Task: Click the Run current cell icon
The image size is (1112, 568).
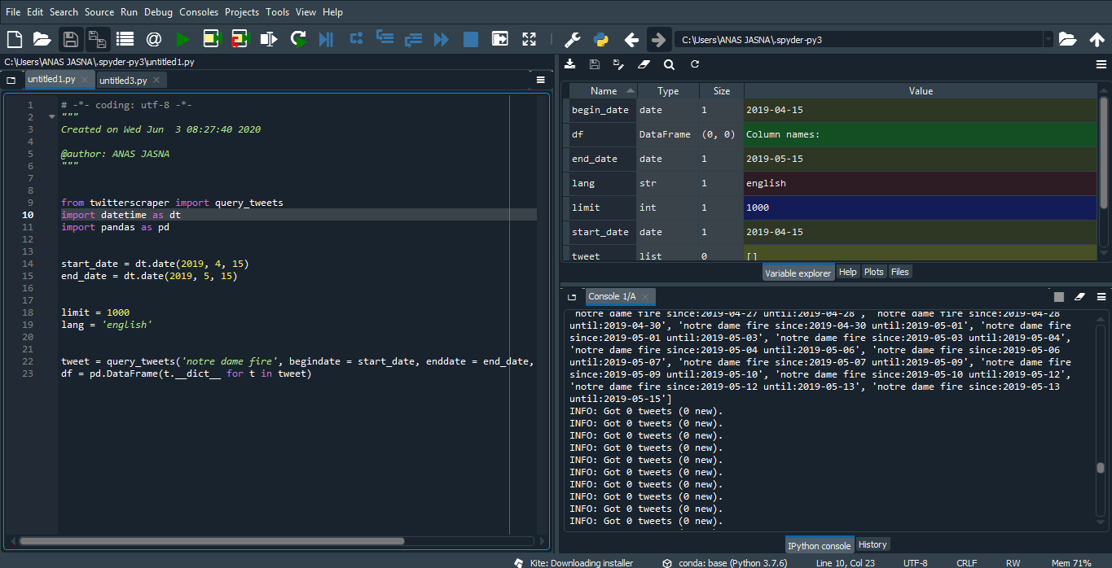Action: tap(211, 39)
